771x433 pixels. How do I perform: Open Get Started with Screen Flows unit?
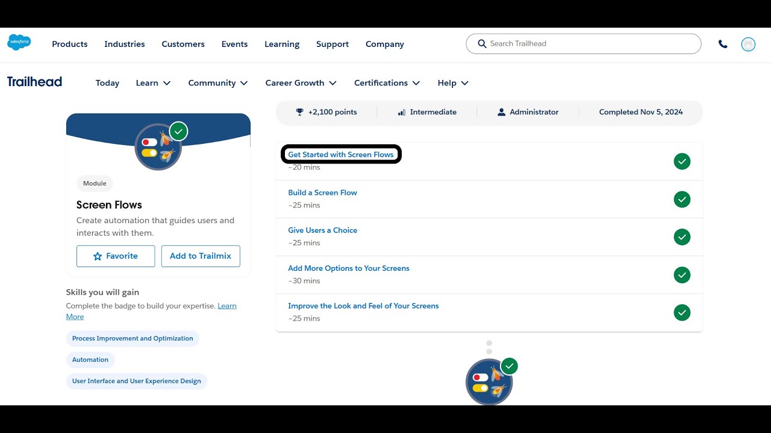[x=341, y=155]
